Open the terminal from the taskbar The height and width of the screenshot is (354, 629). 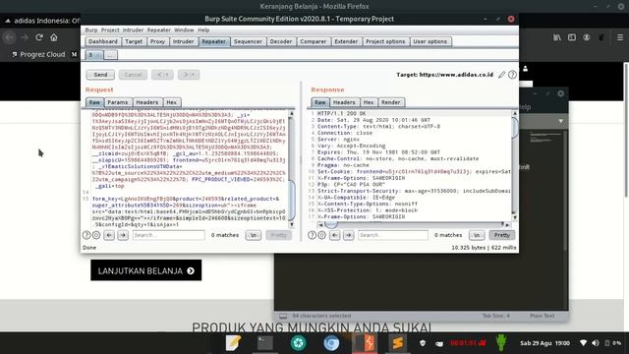pos(265,343)
